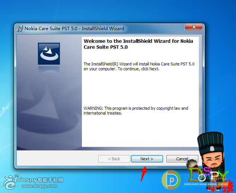The width and height of the screenshot is (236, 193).
Task: Click the Next button to continue installation
Action: pyautogui.click(x=147, y=159)
